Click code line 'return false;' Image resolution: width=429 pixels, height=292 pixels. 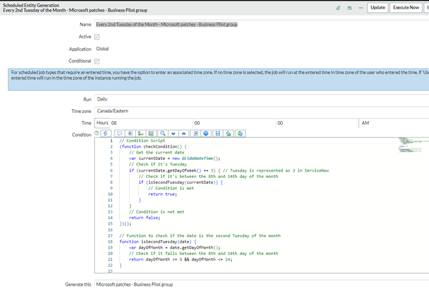144,218
